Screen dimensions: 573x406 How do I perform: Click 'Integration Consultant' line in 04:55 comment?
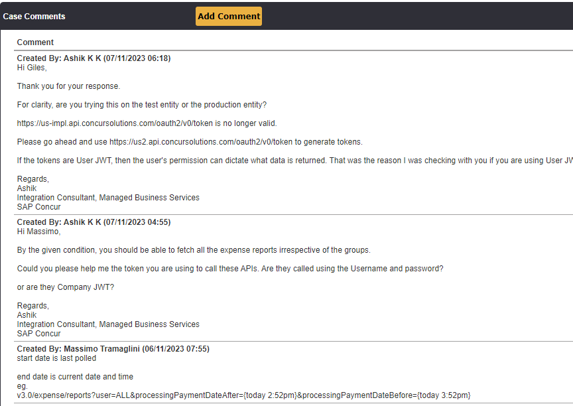tap(108, 324)
